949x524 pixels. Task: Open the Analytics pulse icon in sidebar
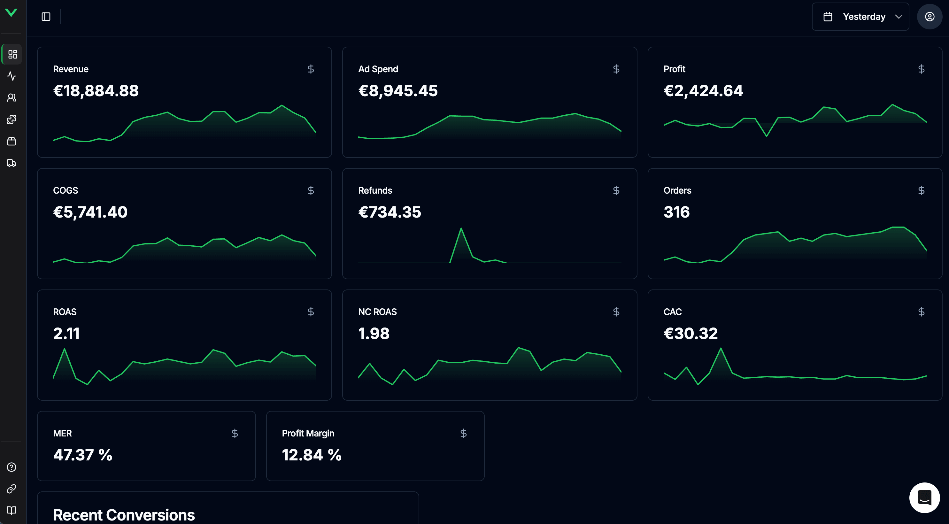point(12,76)
